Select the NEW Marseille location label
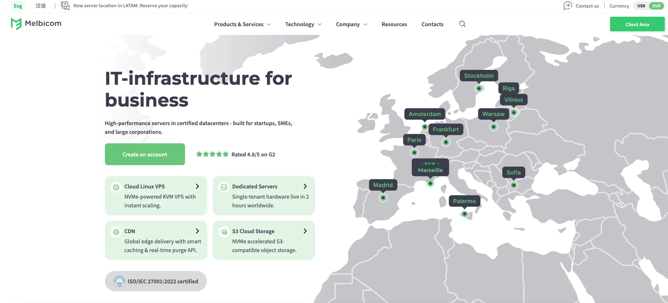 point(430,167)
